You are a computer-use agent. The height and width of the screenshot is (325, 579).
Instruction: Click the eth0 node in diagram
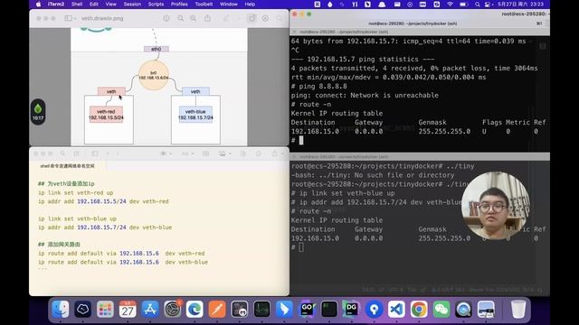pos(157,49)
